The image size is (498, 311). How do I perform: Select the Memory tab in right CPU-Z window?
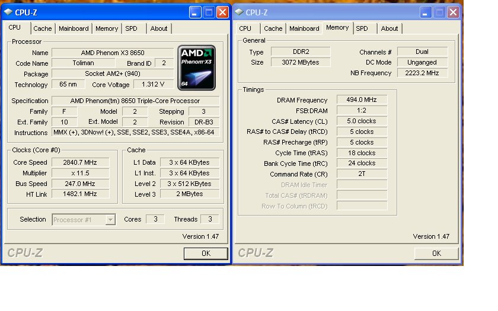pyautogui.click(x=337, y=28)
